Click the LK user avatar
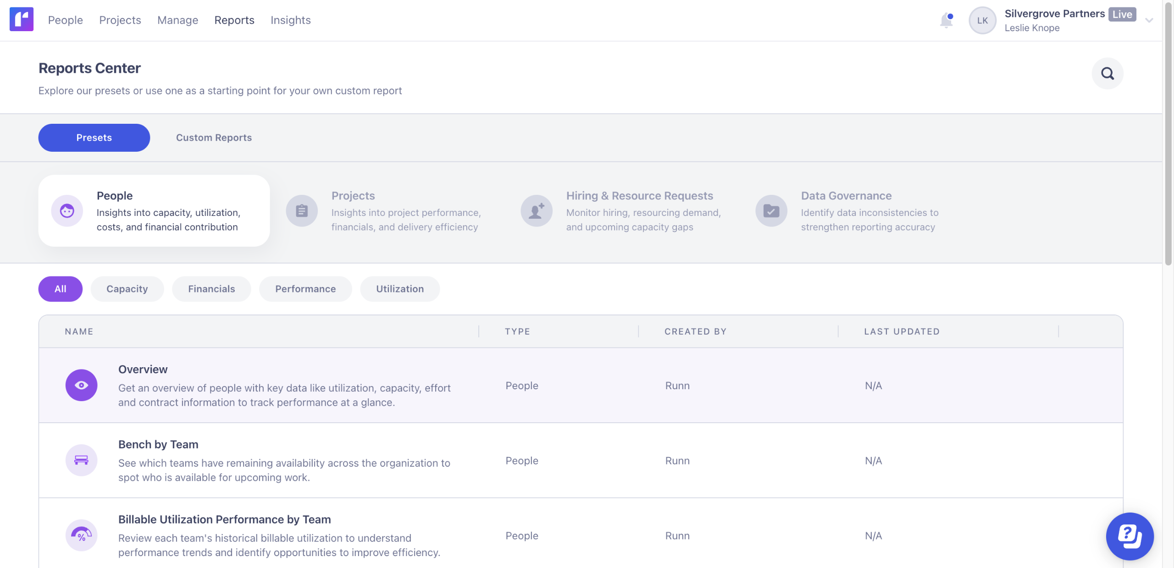The height and width of the screenshot is (568, 1174). [982, 20]
